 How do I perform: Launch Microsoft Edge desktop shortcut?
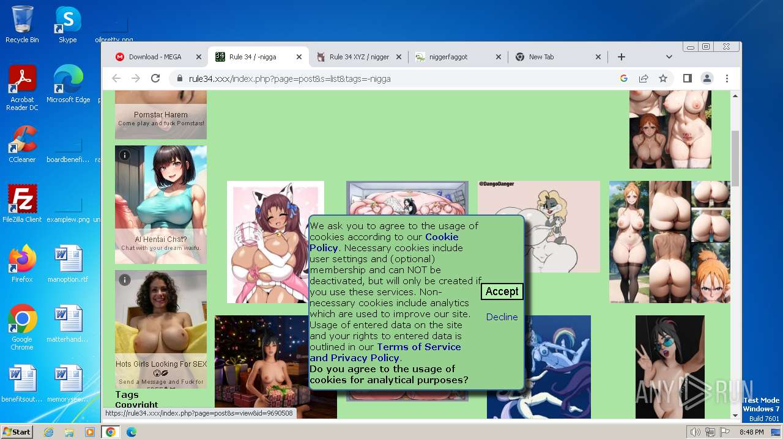click(68, 84)
